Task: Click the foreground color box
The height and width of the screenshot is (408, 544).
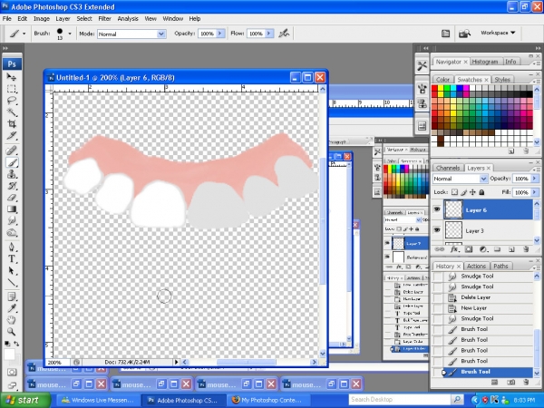Action: 9,354
